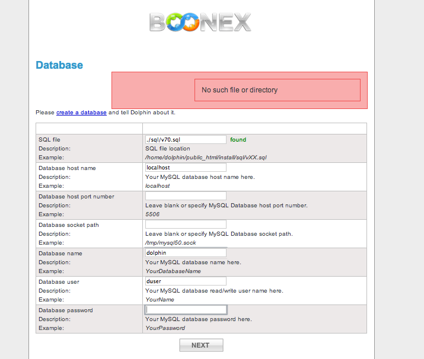Click the BoonEx logo
This screenshot has width=424, height=359.
click(x=200, y=22)
